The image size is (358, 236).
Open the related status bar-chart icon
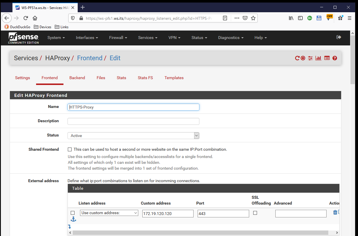[x=318, y=58]
